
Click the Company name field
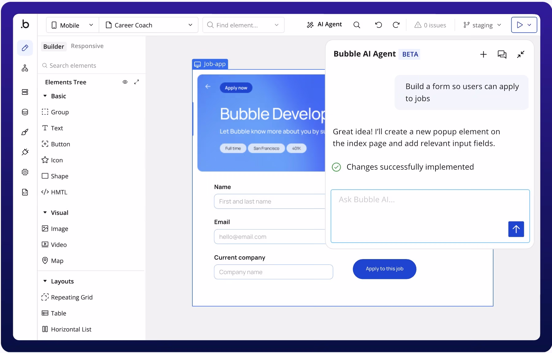click(x=274, y=272)
